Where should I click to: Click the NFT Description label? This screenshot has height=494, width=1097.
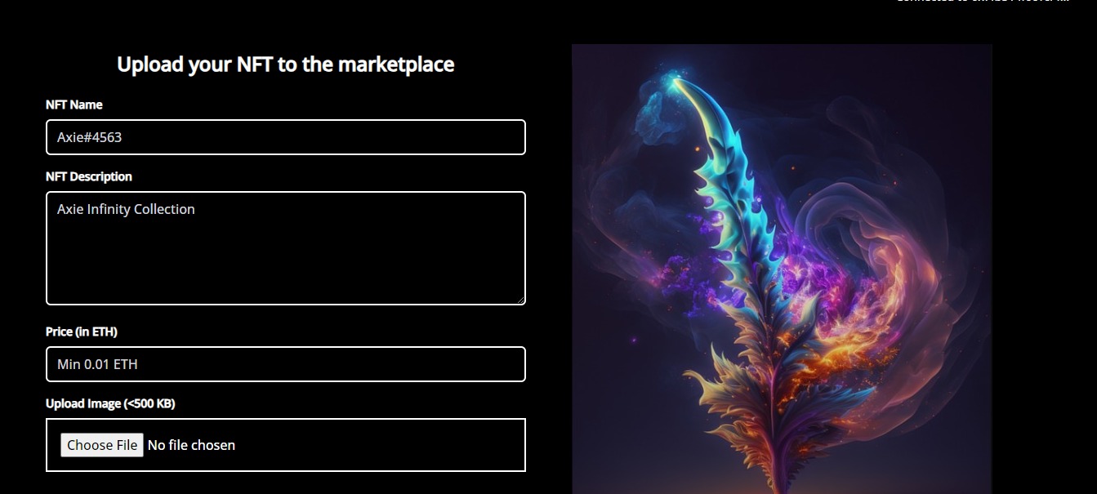89,176
